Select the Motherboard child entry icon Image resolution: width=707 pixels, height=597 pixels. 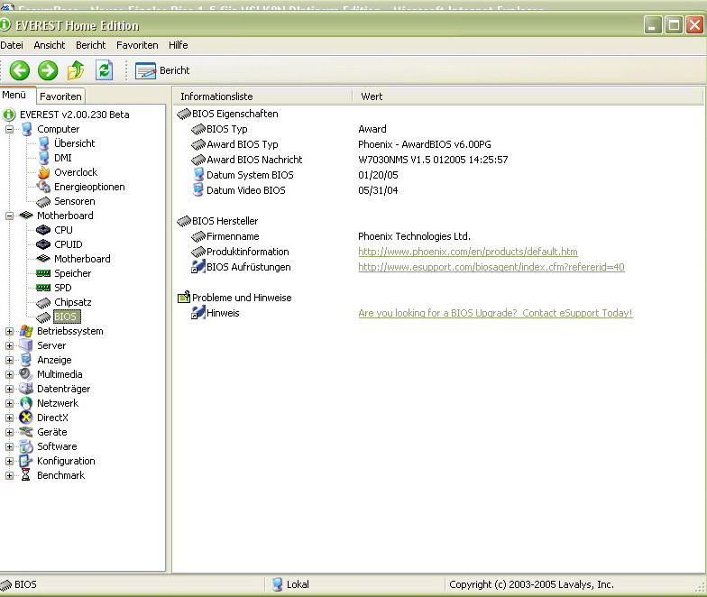point(43,258)
